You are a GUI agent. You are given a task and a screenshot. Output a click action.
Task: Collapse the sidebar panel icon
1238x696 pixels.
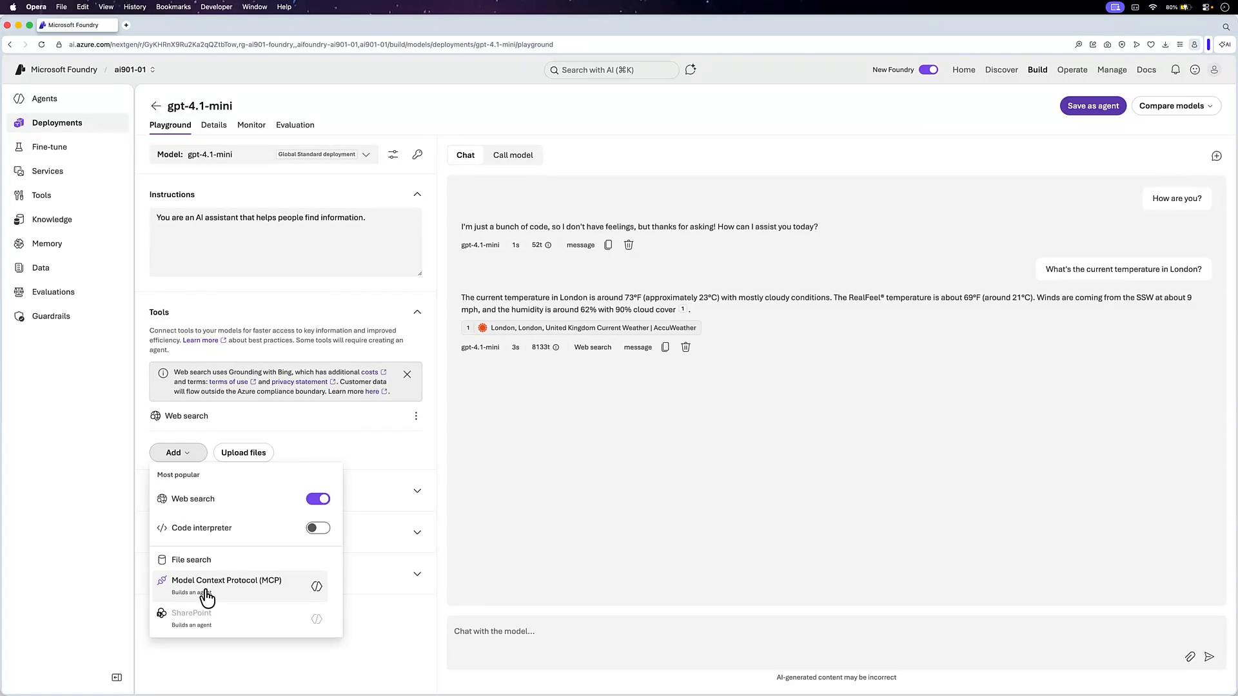[x=117, y=677]
